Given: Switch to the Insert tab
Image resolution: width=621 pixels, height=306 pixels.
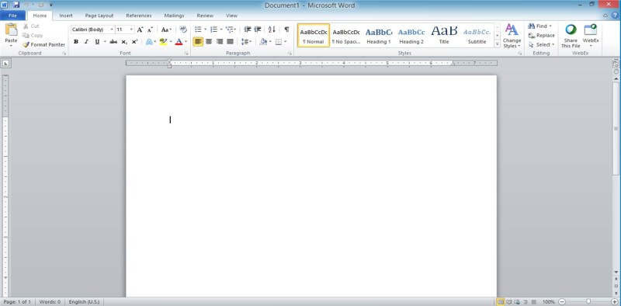Looking at the screenshot, I should 66,16.
